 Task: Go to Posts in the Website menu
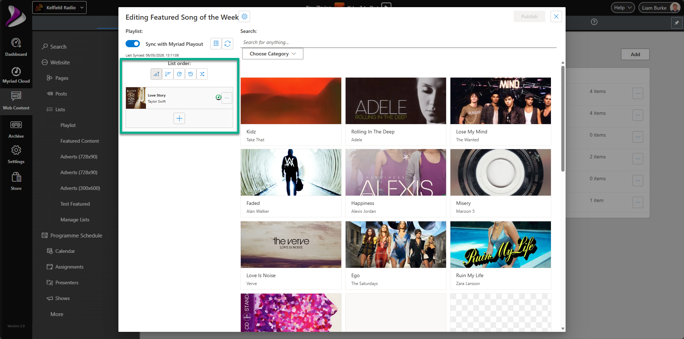click(x=57, y=94)
